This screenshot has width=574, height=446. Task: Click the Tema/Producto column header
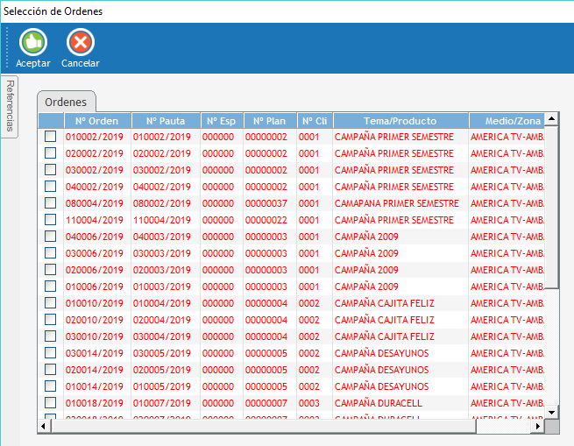pos(400,121)
